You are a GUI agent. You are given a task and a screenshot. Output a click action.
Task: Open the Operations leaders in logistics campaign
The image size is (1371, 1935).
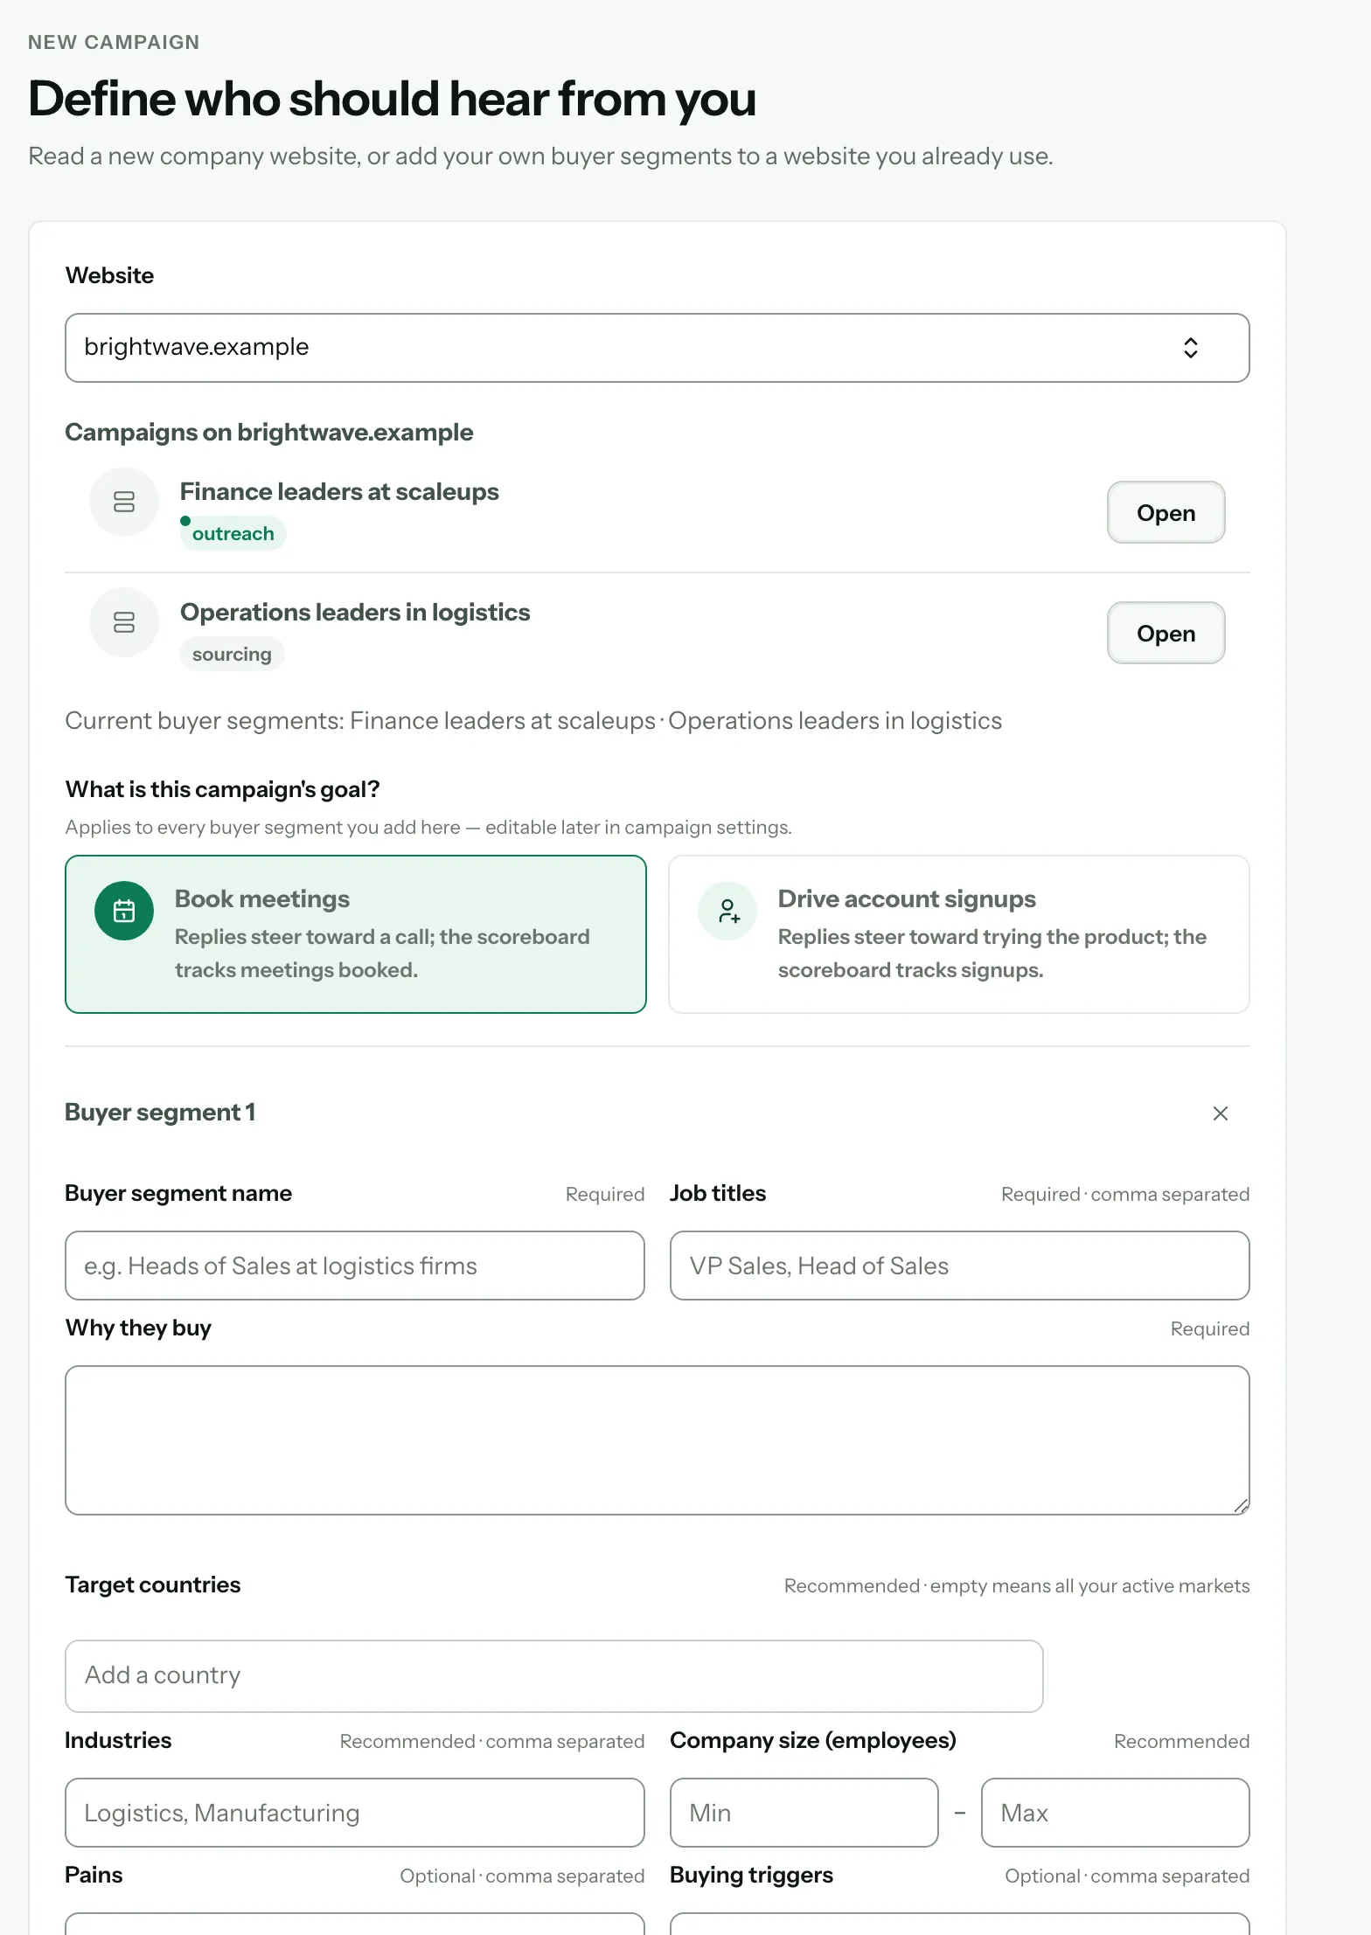(x=1166, y=633)
